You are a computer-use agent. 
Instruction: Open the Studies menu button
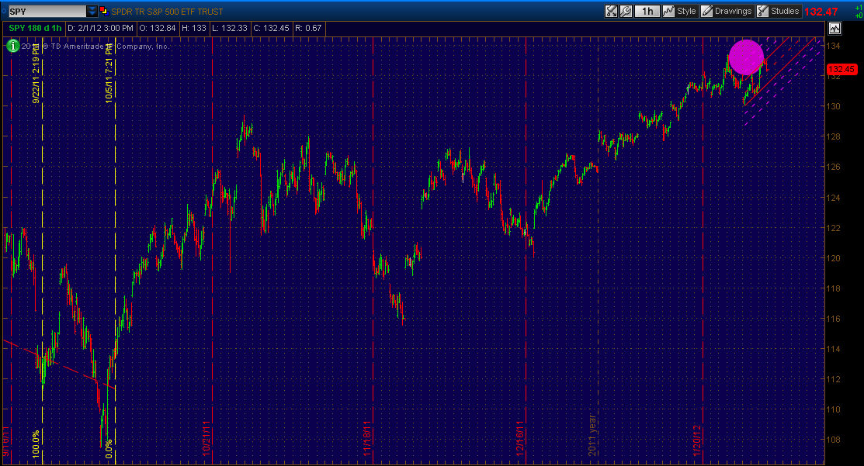778,11
